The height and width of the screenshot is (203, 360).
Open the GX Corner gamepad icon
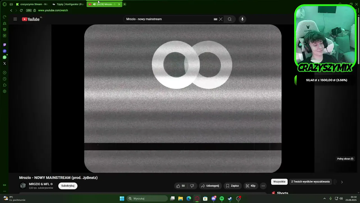coord(11,4)
